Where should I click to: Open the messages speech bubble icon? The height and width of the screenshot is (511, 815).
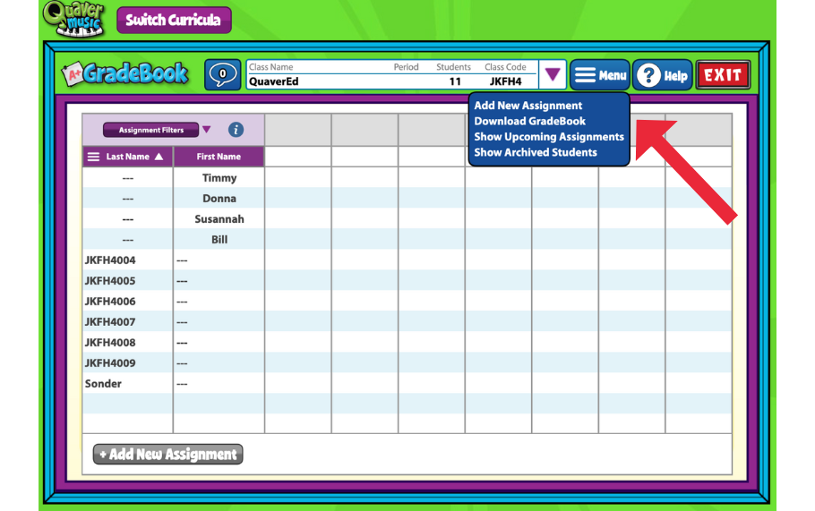tap(222, 75)
